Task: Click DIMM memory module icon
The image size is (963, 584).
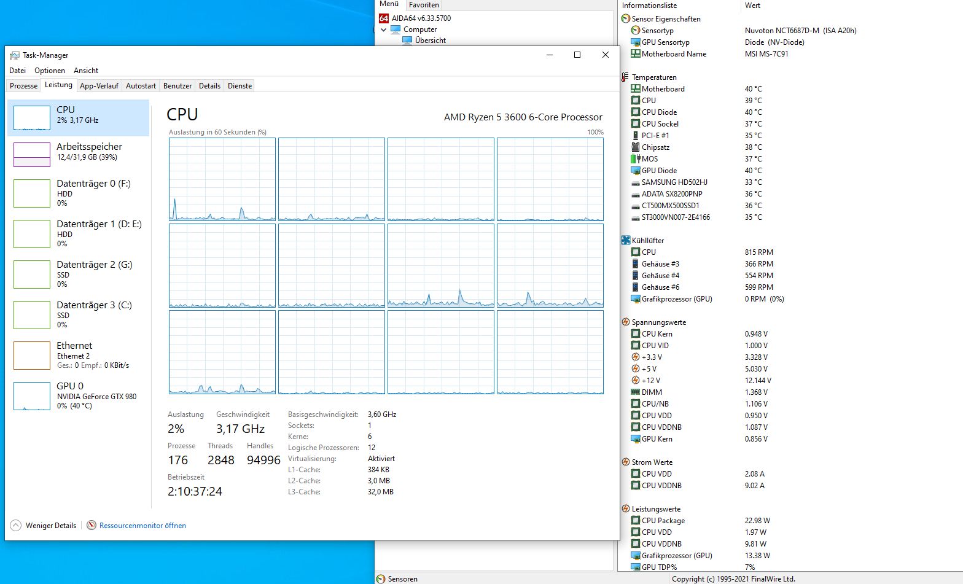Action: 636,392
